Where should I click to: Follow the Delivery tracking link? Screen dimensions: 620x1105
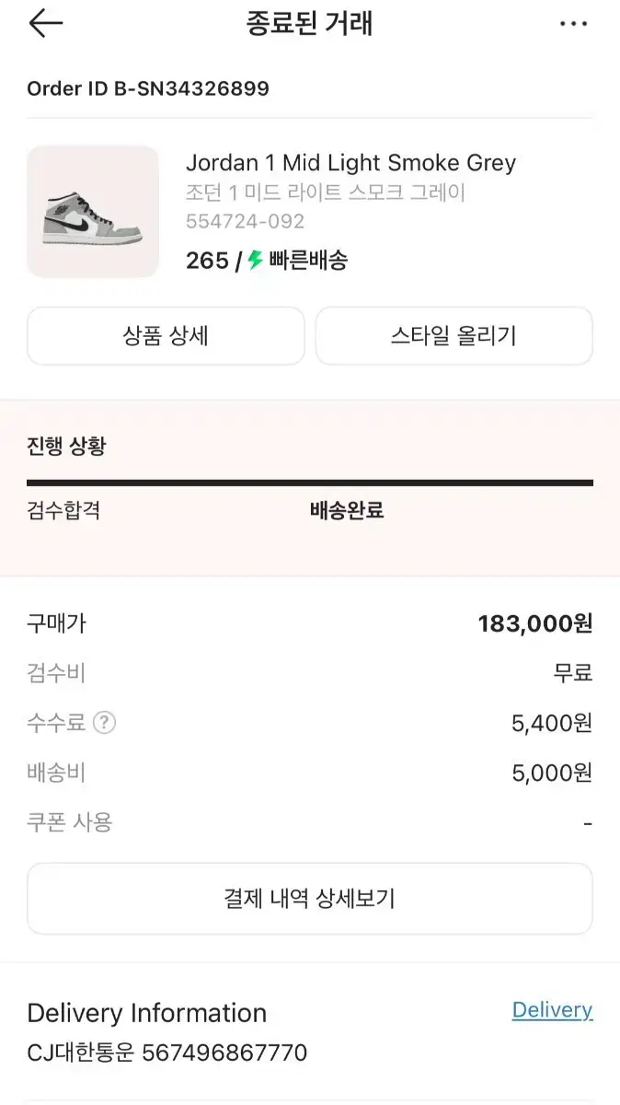(x=552, y=1010)
